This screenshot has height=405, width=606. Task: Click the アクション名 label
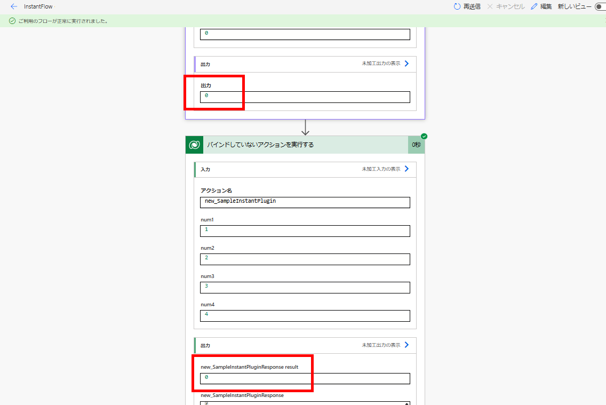[217, 190]
